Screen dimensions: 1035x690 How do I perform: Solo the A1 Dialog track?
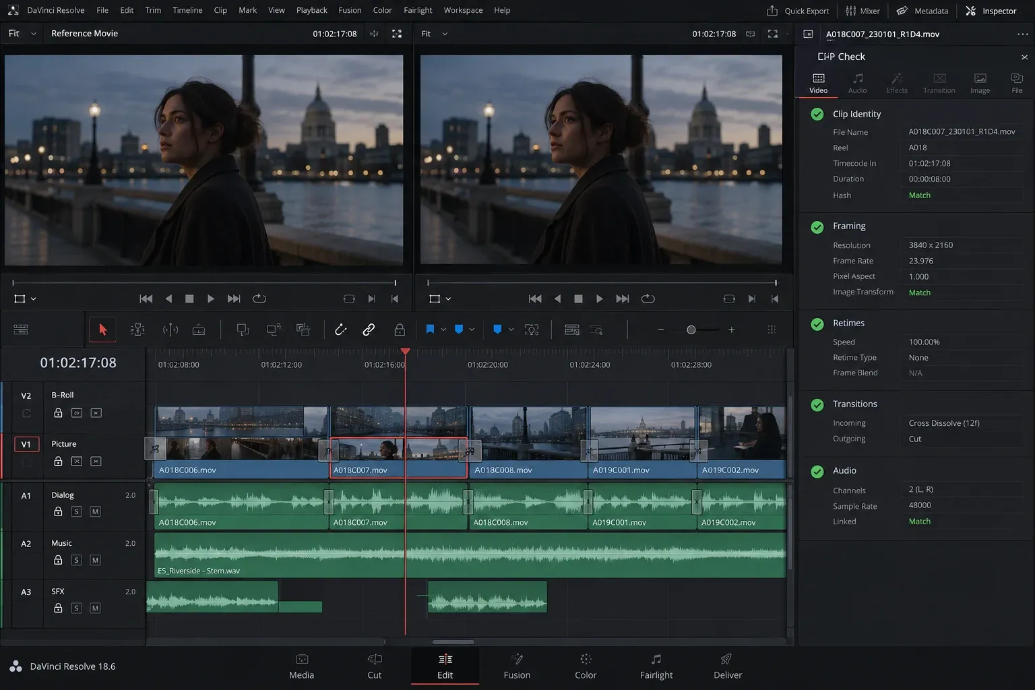pos(77,511)
